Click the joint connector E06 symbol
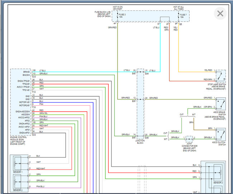 tap(189, 139)
